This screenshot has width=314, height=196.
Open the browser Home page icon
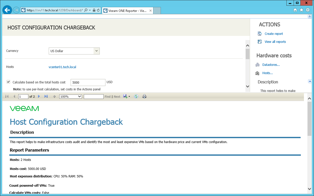pos(295,10)
